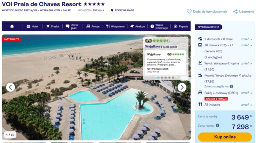The width and height of the screenshot is (256, 143).
Task: Show previous photo with left arrow
Action: (x=11, y=87)
